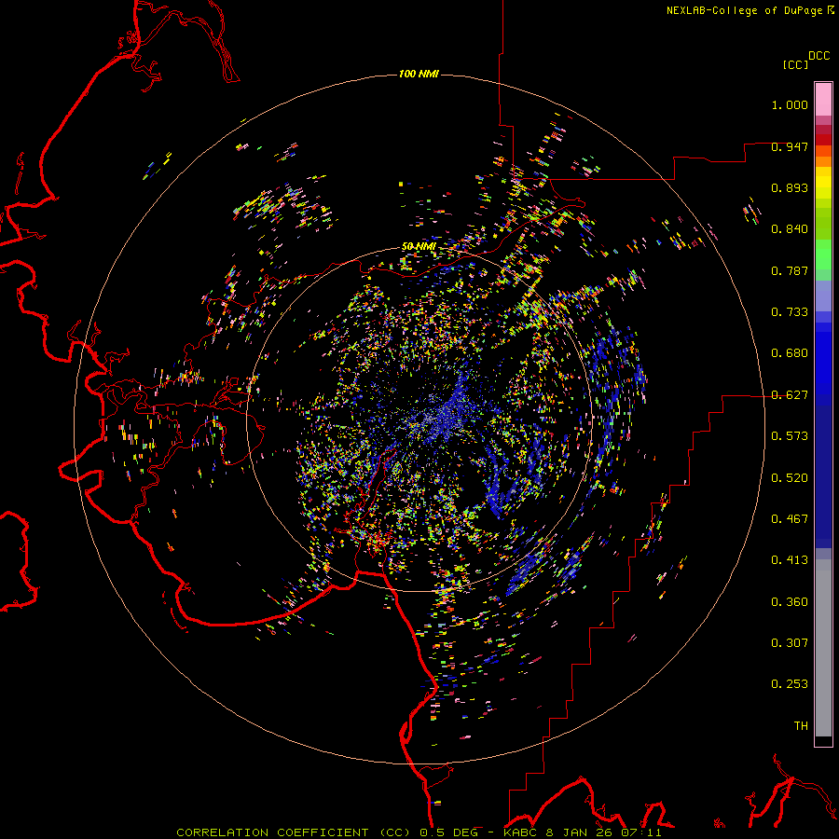Click the 100 NMI range ring label
This screenshot has width=839, height=839.
419,74
